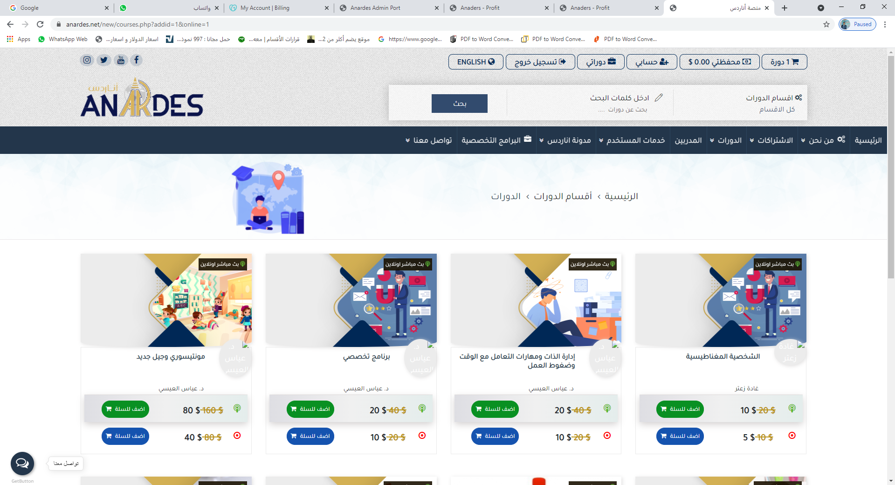Click the search keywords input field
The height and width of the screenshot is (485, 895).
[x=590, y=103]
